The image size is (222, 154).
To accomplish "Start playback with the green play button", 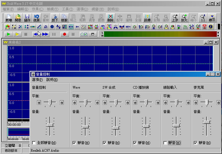I will tap(8, 34).
